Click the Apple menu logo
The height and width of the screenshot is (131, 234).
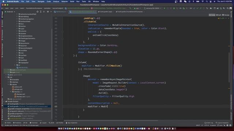click(3, 1)
